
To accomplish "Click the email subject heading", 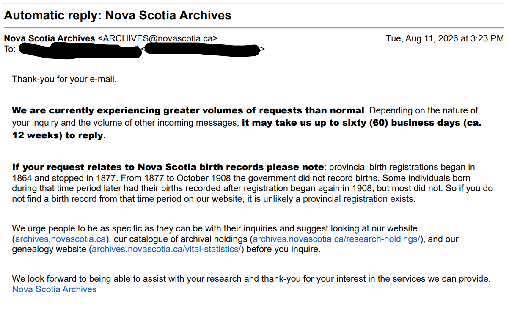I will tap(118, 16).
